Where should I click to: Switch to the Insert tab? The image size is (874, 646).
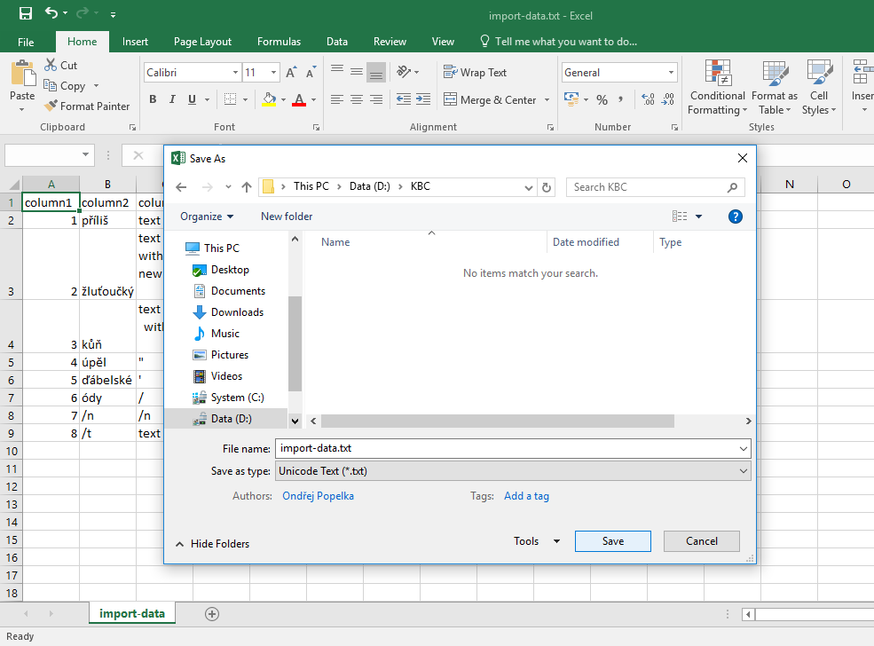[135, 42]
